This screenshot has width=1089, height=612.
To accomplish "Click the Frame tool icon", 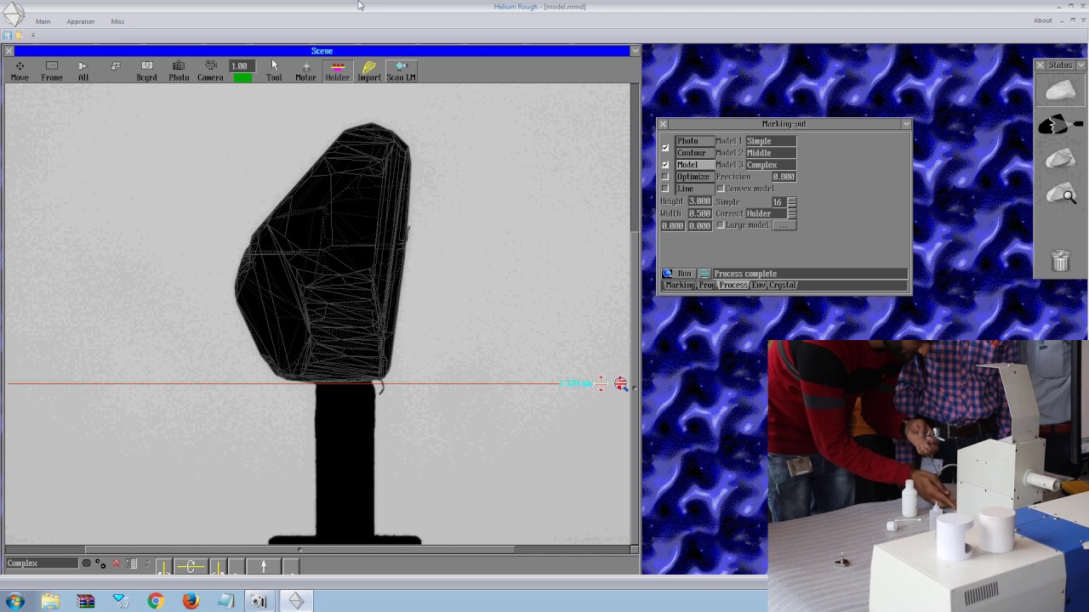I will [52, 71].
